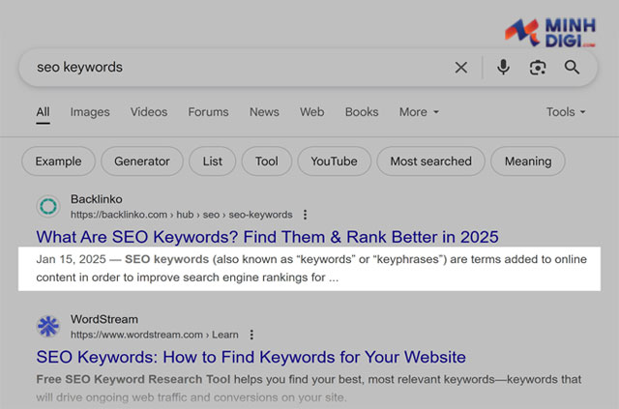Switch to the Forums tab

pos(208,112)
